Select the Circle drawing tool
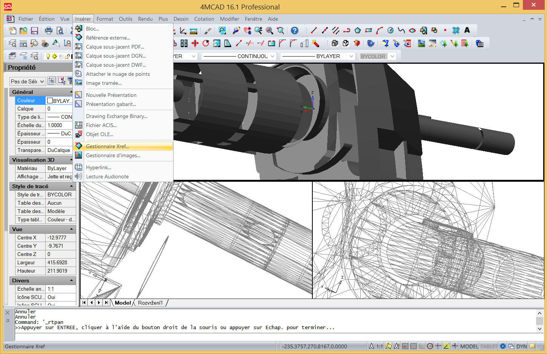The height and width of the screenshot is (354, 547). tap(390, 31)
